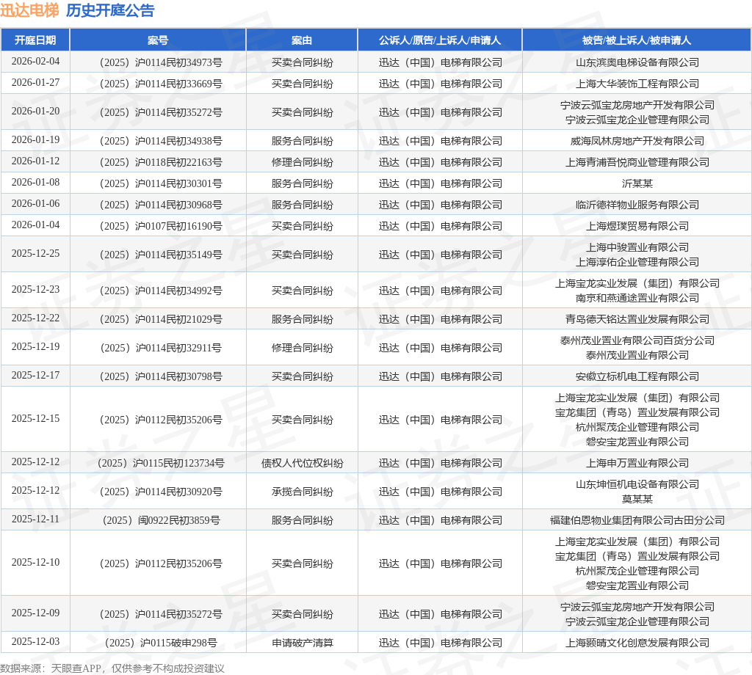Click defendant 安徽立标机电工程有限公司
Screen dimensions: 752x675
[x=637, y=376]
